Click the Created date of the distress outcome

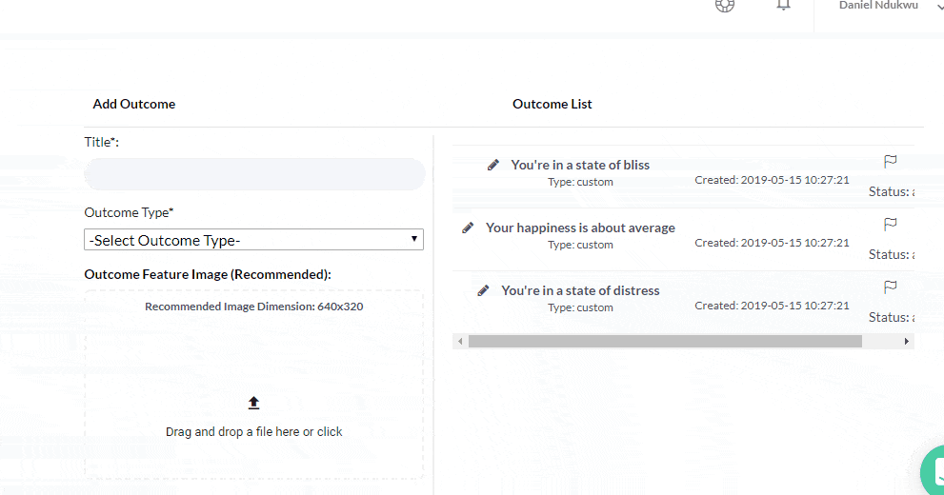point(772,306)
